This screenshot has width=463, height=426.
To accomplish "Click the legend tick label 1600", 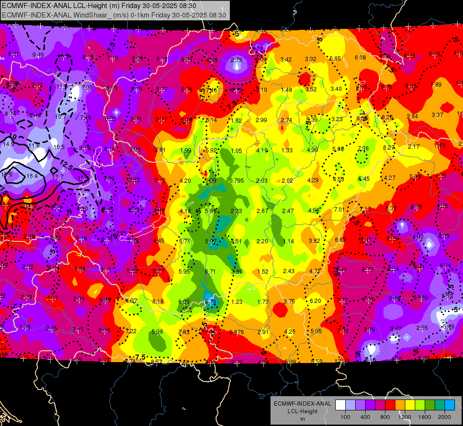I will click(x=425, y=417).
